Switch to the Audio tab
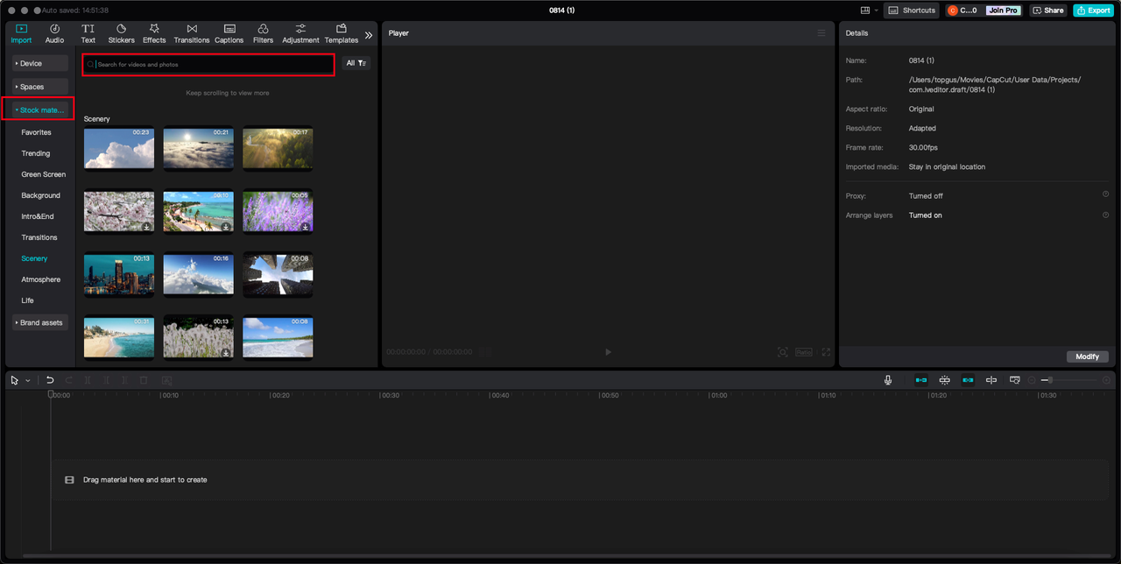 pos(54,33)
